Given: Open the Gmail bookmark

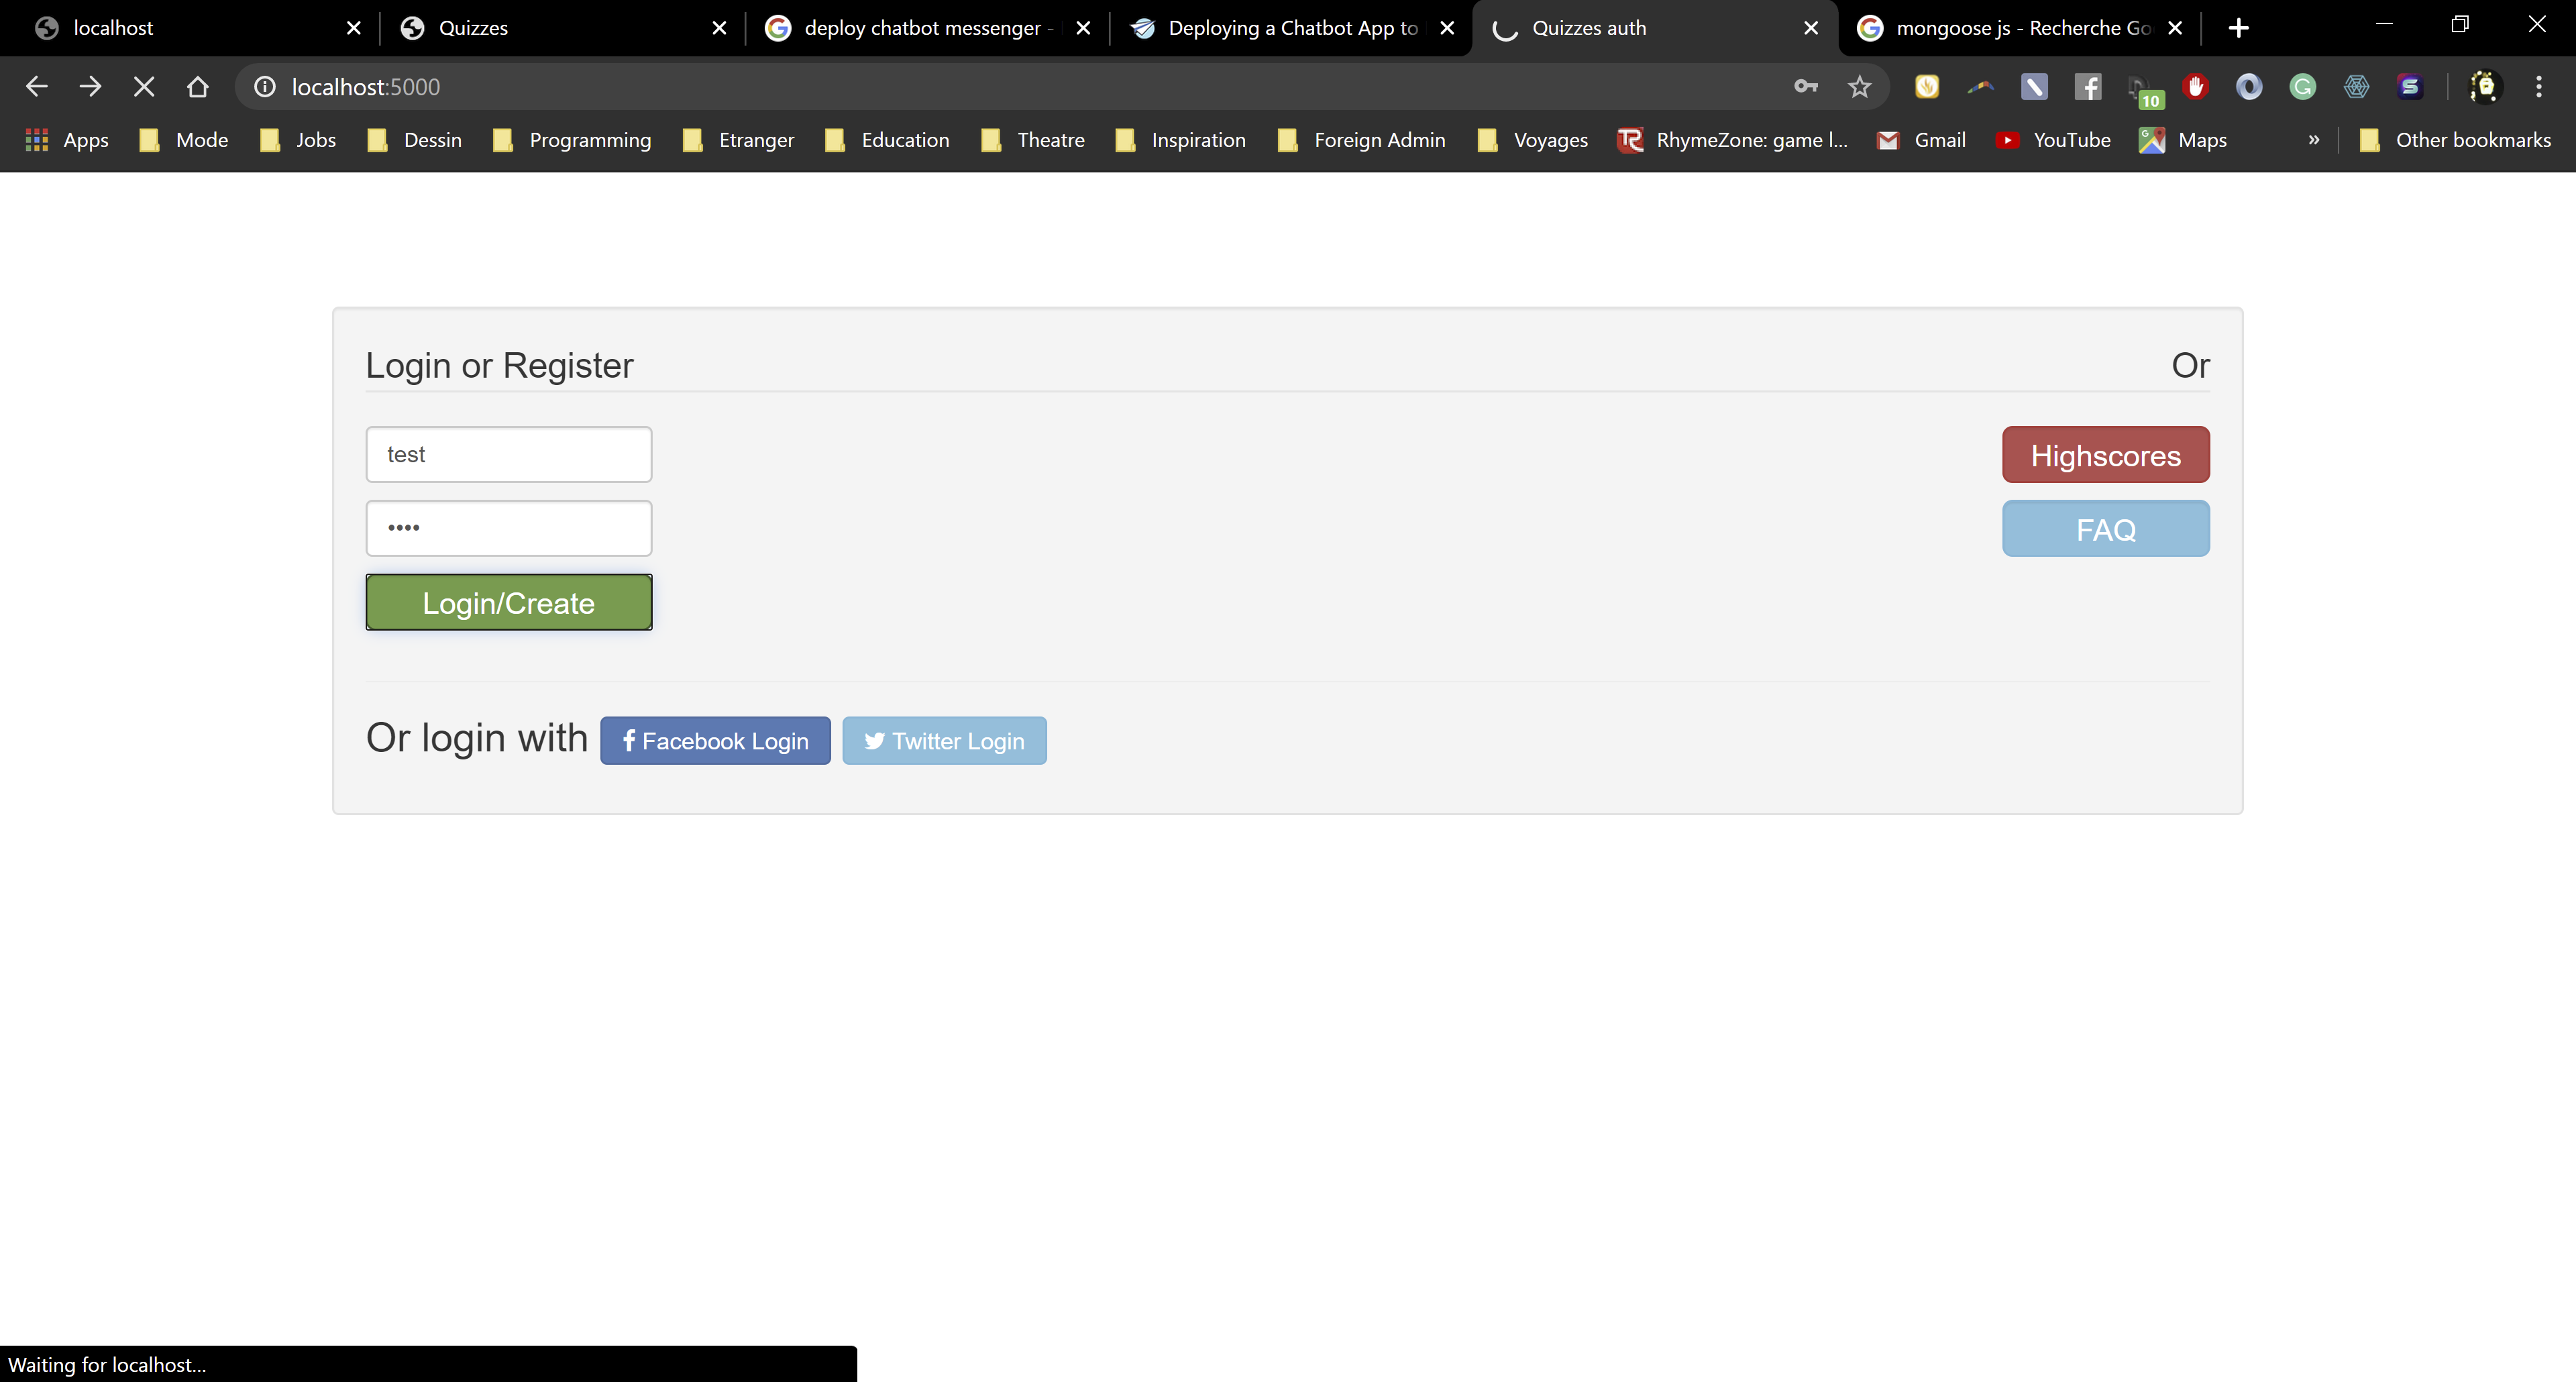Looking at the screenshot, I should tap(1921, 140).
